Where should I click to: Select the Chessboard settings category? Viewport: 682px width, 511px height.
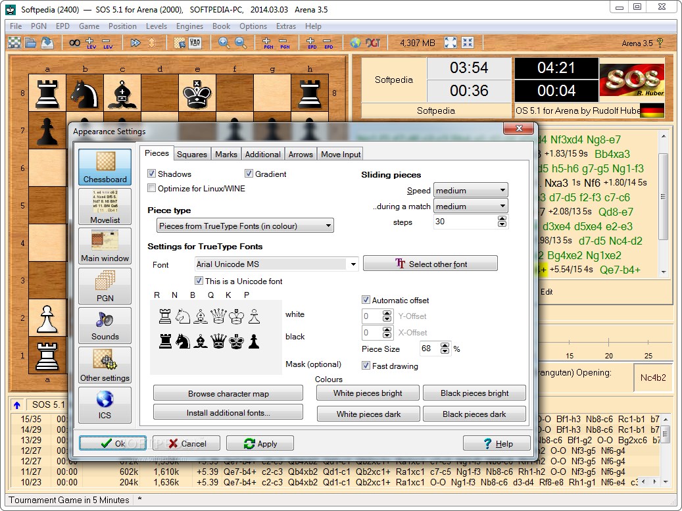(105, 167)
